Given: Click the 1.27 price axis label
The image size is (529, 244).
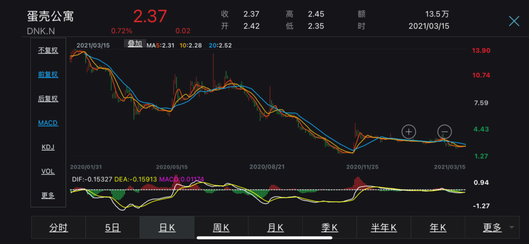Looking at the screenshot, I should point(481,156).
